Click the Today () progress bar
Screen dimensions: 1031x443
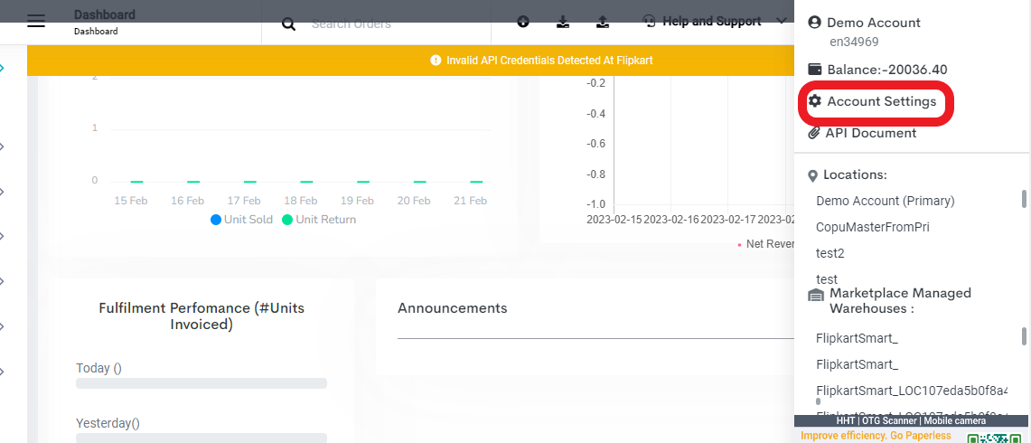click(x=202, y=383)
